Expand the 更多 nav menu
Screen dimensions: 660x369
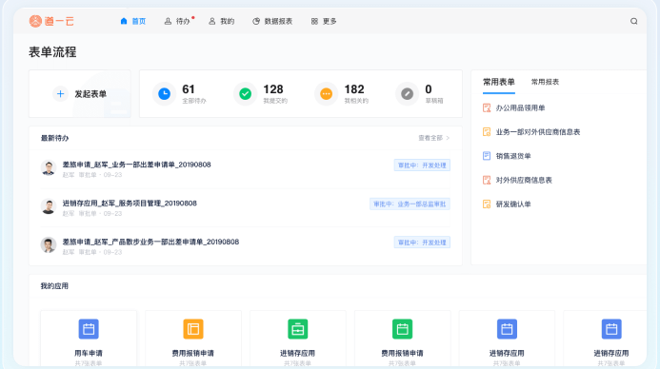tap(324, 21)
